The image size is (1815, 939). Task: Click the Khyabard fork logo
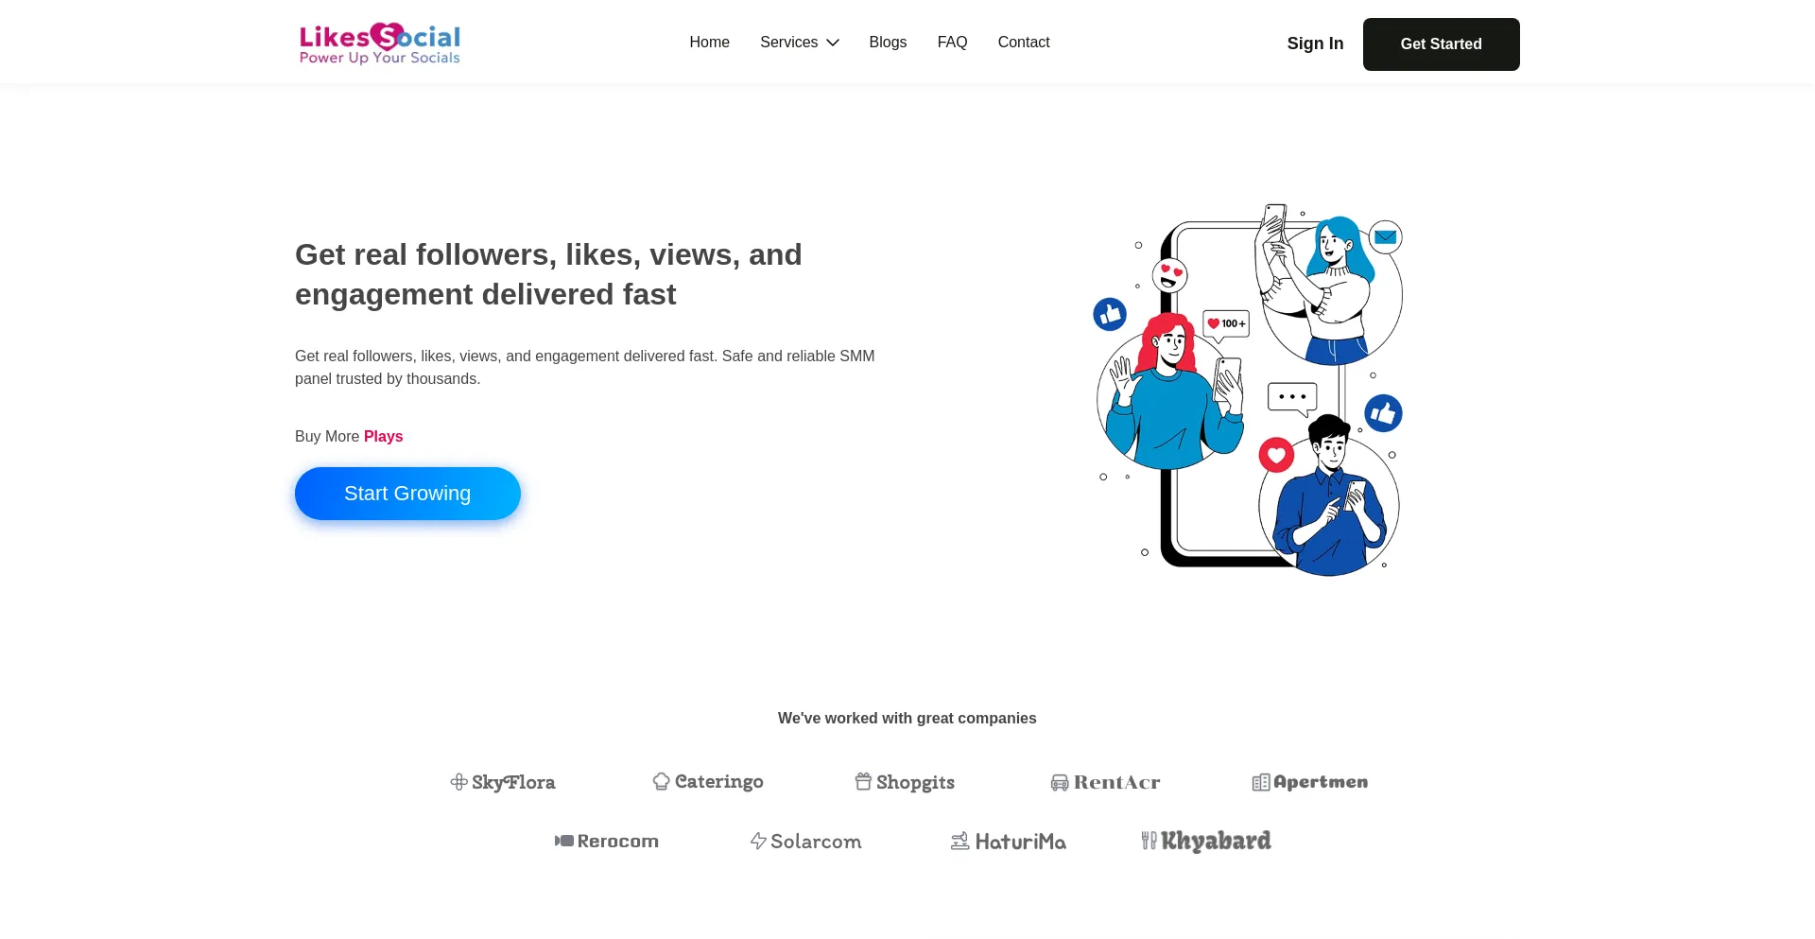(x=1205, y=841)
